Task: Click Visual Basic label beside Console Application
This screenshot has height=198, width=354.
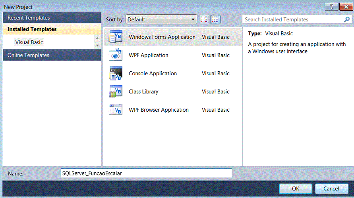Action: click(215, 73)
